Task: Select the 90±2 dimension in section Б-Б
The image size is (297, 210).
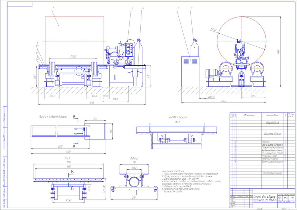Action: coord(134,168)
